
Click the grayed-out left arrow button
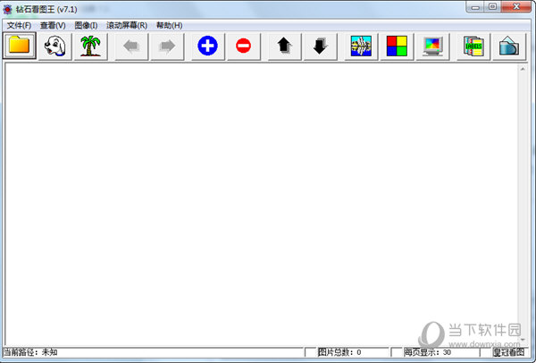click(130, 46)
